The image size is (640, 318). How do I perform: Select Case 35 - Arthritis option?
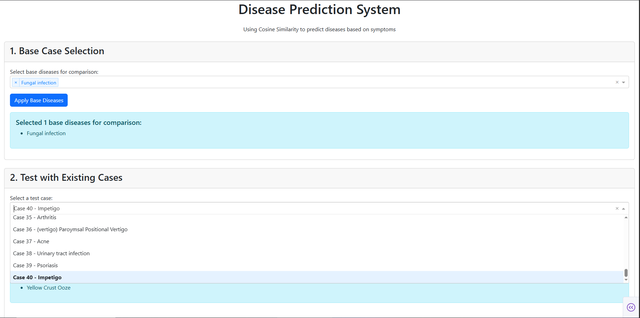317,217
